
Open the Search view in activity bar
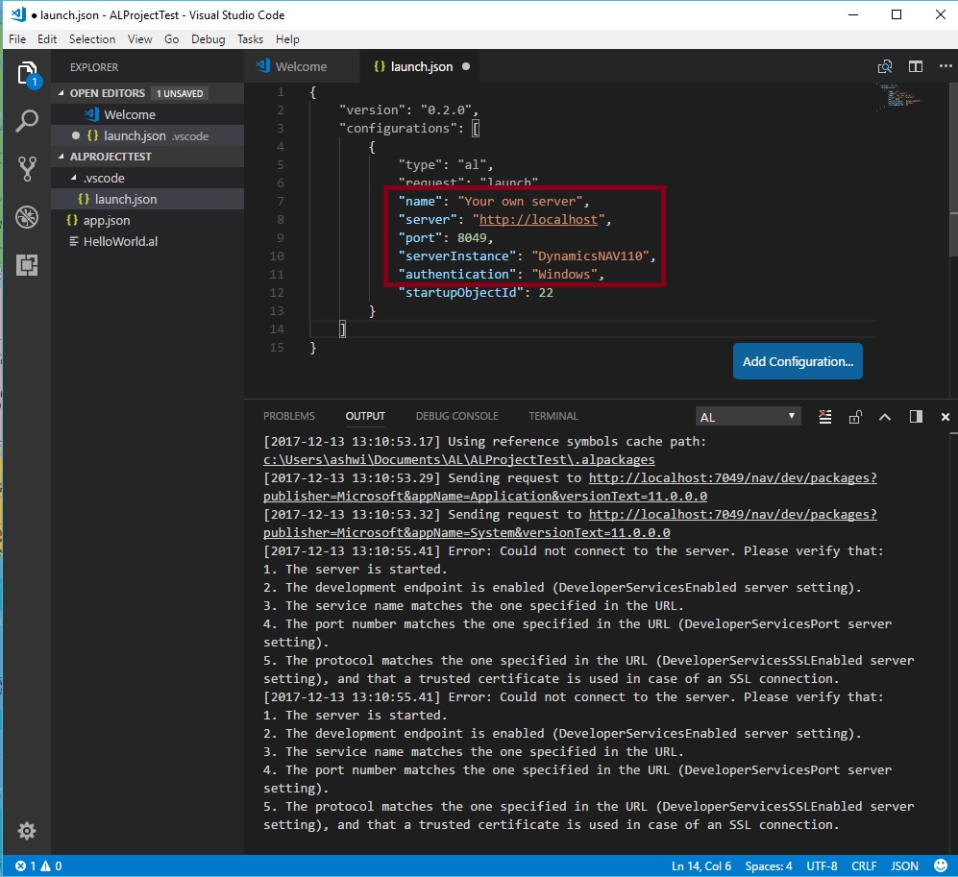click(x=27, y=121)
